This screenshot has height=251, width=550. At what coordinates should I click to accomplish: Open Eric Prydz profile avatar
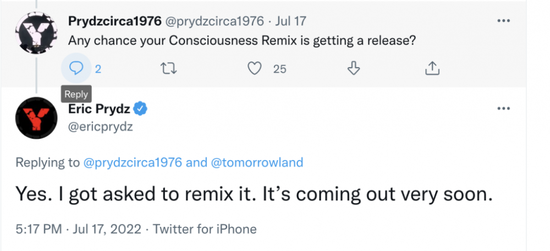[x=36, y=118]
